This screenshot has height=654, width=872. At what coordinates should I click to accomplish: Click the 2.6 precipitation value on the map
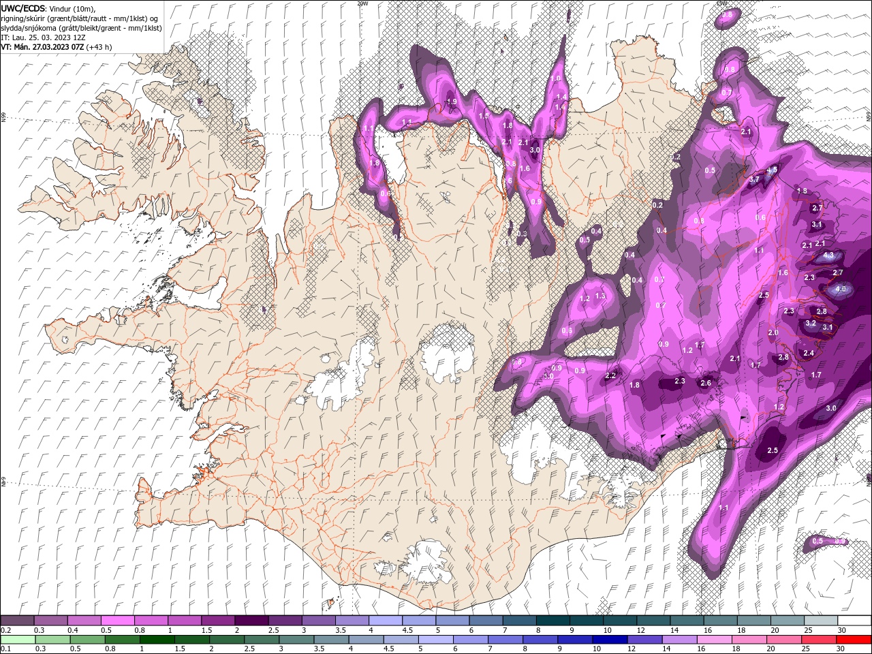(706, 384)
